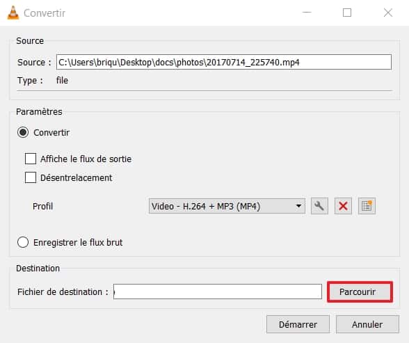The height and width of the screenshot is (343, 409).
Task: Click Parcourir to choose destination file
Action: pyautogui.click(x=360, y=292)
